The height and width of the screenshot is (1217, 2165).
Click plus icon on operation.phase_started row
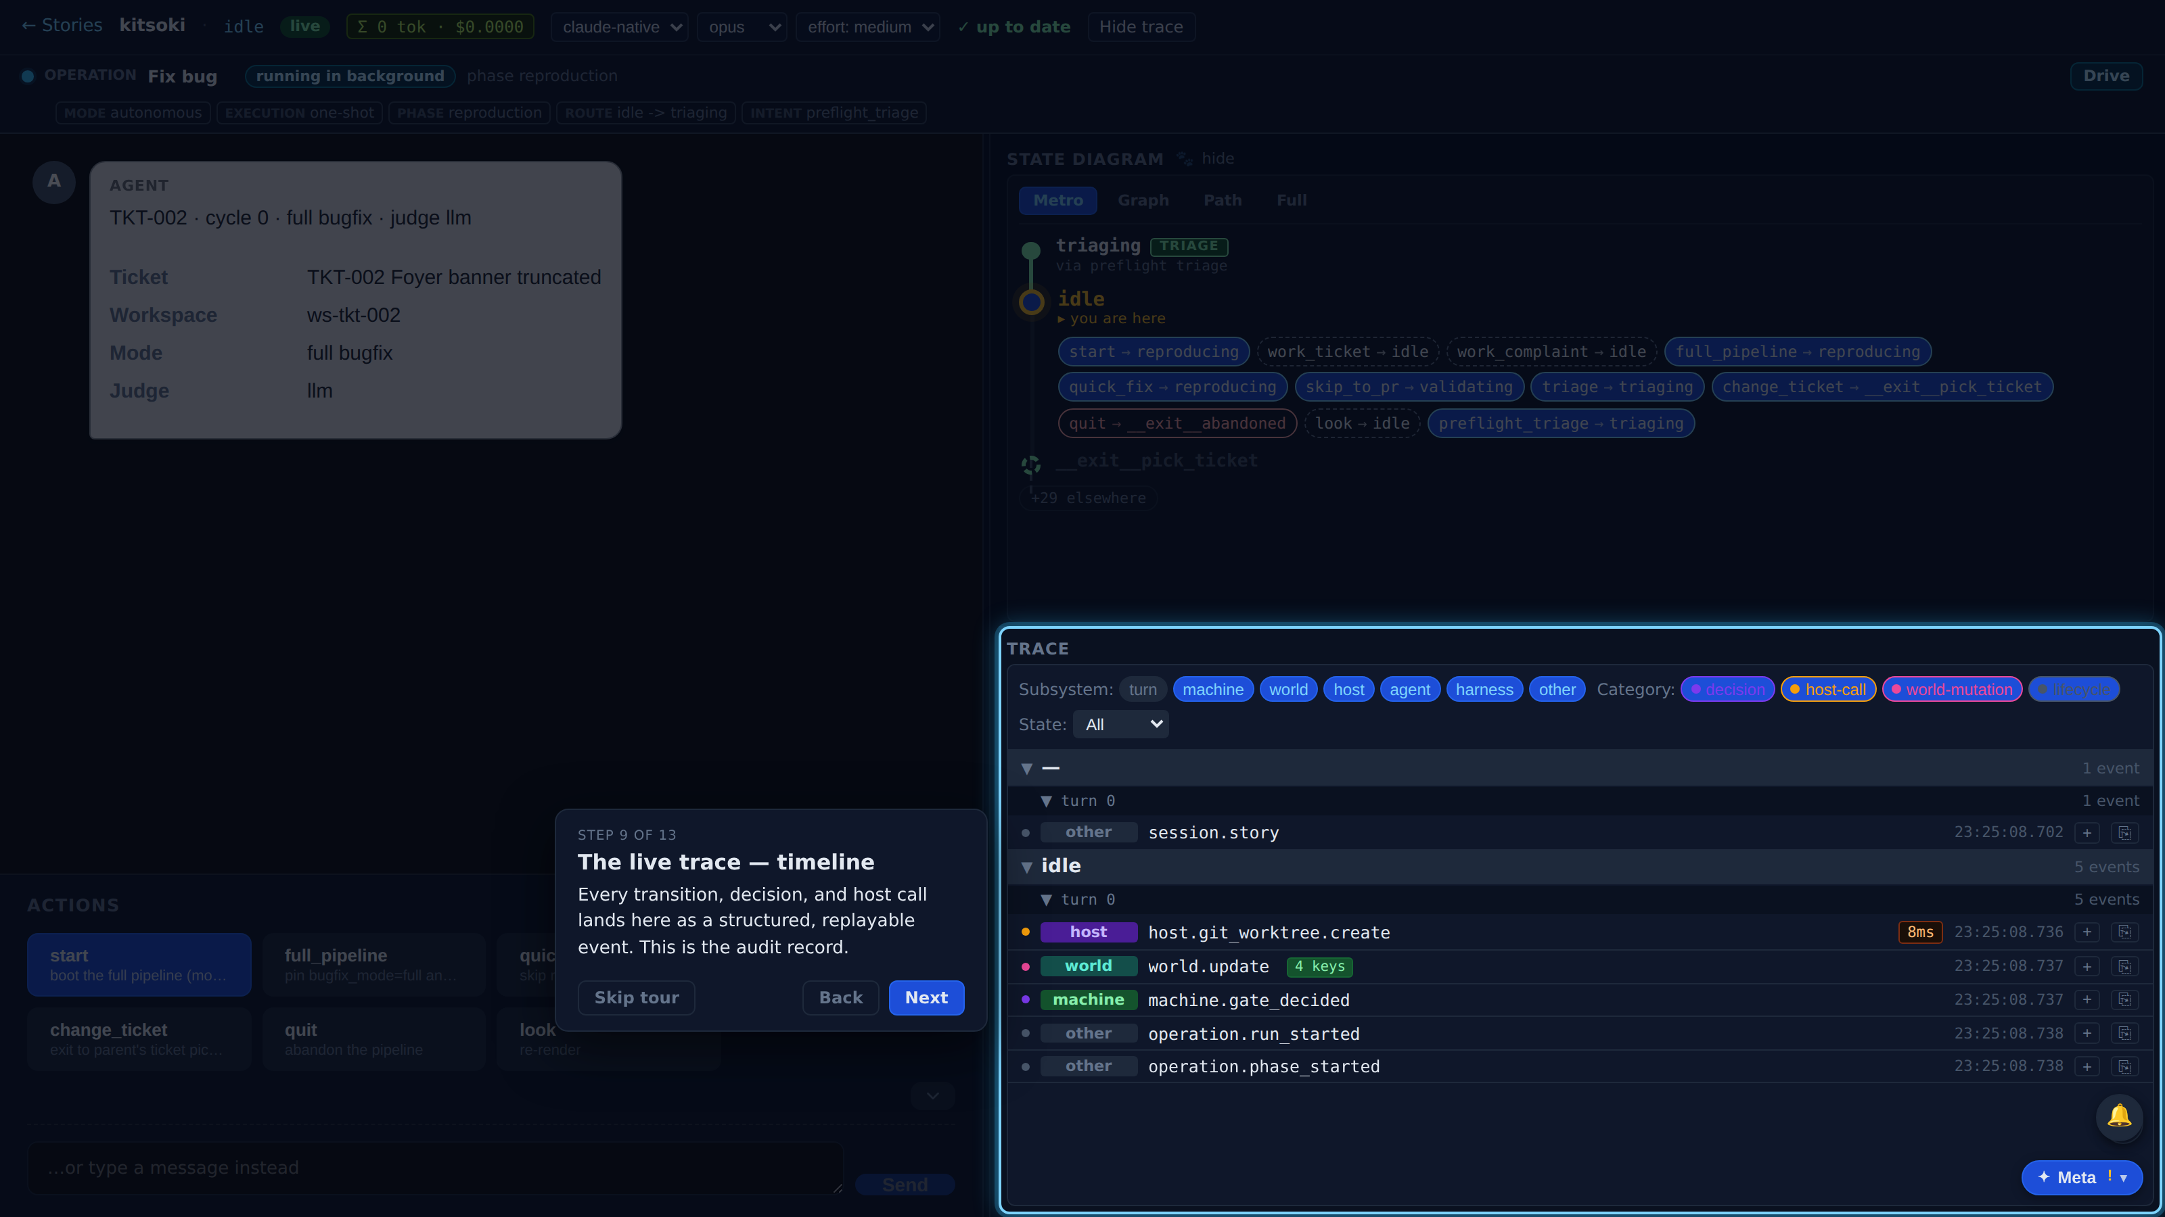[2087, 1067]
